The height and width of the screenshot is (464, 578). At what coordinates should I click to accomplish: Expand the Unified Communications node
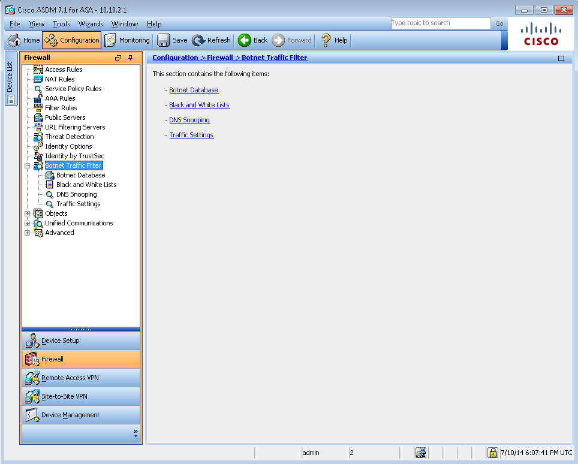coord(27,223)
